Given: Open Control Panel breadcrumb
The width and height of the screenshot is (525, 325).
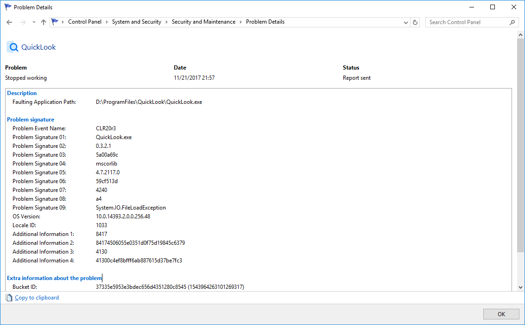Looking at the screenshot, I should coord(85,22).
